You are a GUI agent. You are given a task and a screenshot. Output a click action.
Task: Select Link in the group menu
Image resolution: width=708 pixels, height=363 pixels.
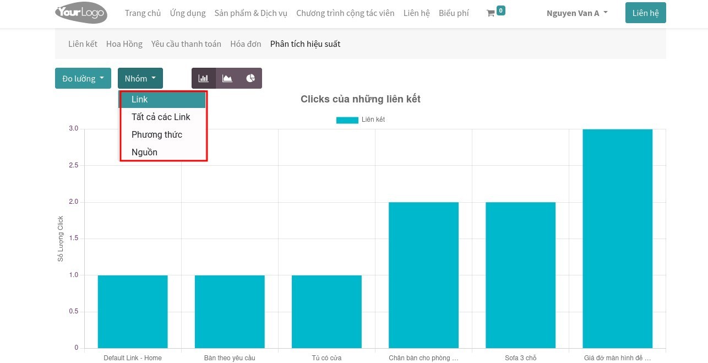(x=163, y=100)
